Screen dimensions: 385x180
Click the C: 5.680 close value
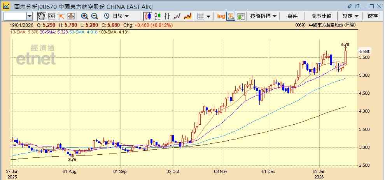tap(111, 25)
